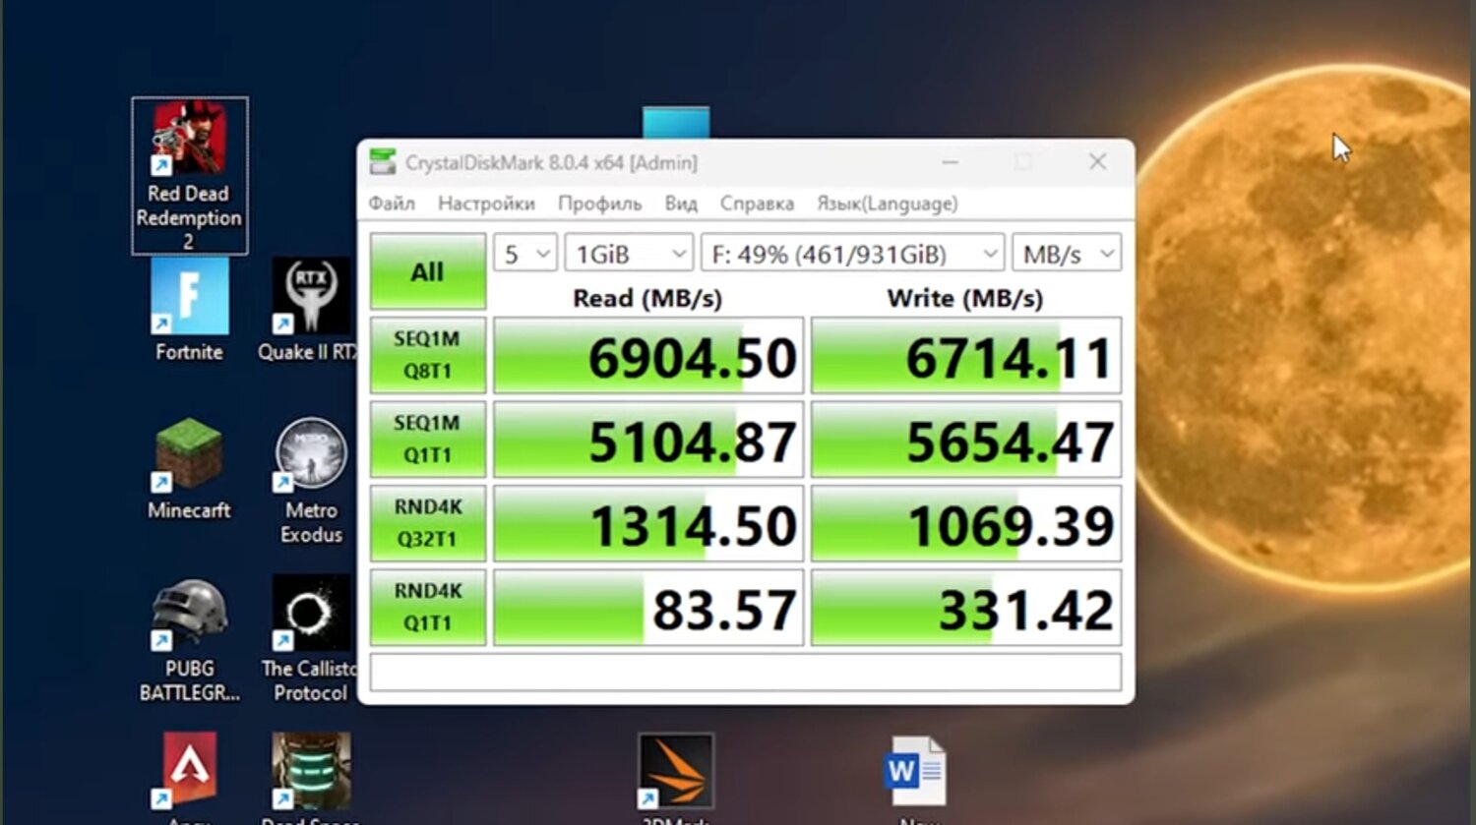This screenshot has width=1476, height=825.
Task: Start the SEQ1M Q8T1 test
Action: point(427,355)
